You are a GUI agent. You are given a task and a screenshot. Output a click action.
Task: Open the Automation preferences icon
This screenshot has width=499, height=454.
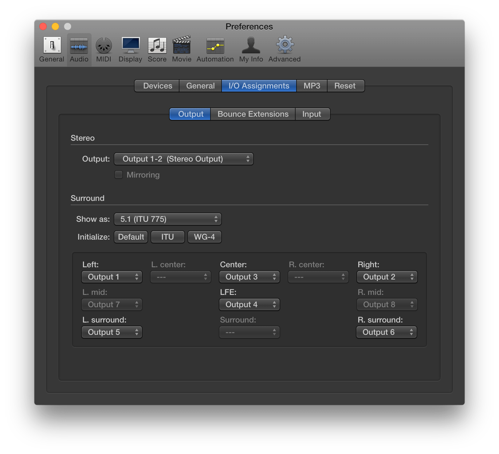click(215, 48)
